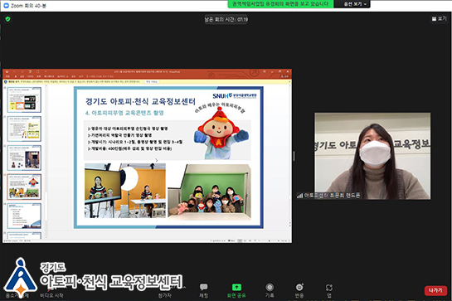Leave the meeting with 나가기
452x301 pixels.
pyautogui.click(x=435, y=290)
